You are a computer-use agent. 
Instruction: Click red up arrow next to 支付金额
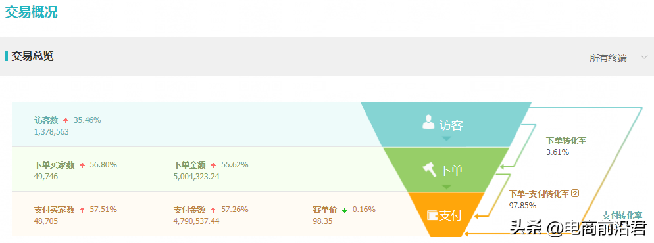214,210
